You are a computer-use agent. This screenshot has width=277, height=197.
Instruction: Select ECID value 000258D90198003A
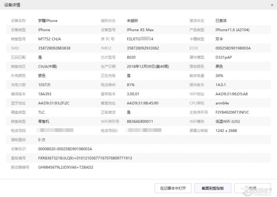(x=233, y=48)
